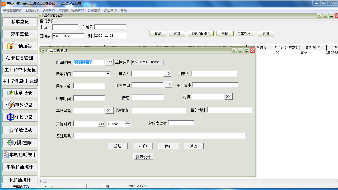
Task: Open the 查询统计报表管理 menu
Action: [71, 11]
